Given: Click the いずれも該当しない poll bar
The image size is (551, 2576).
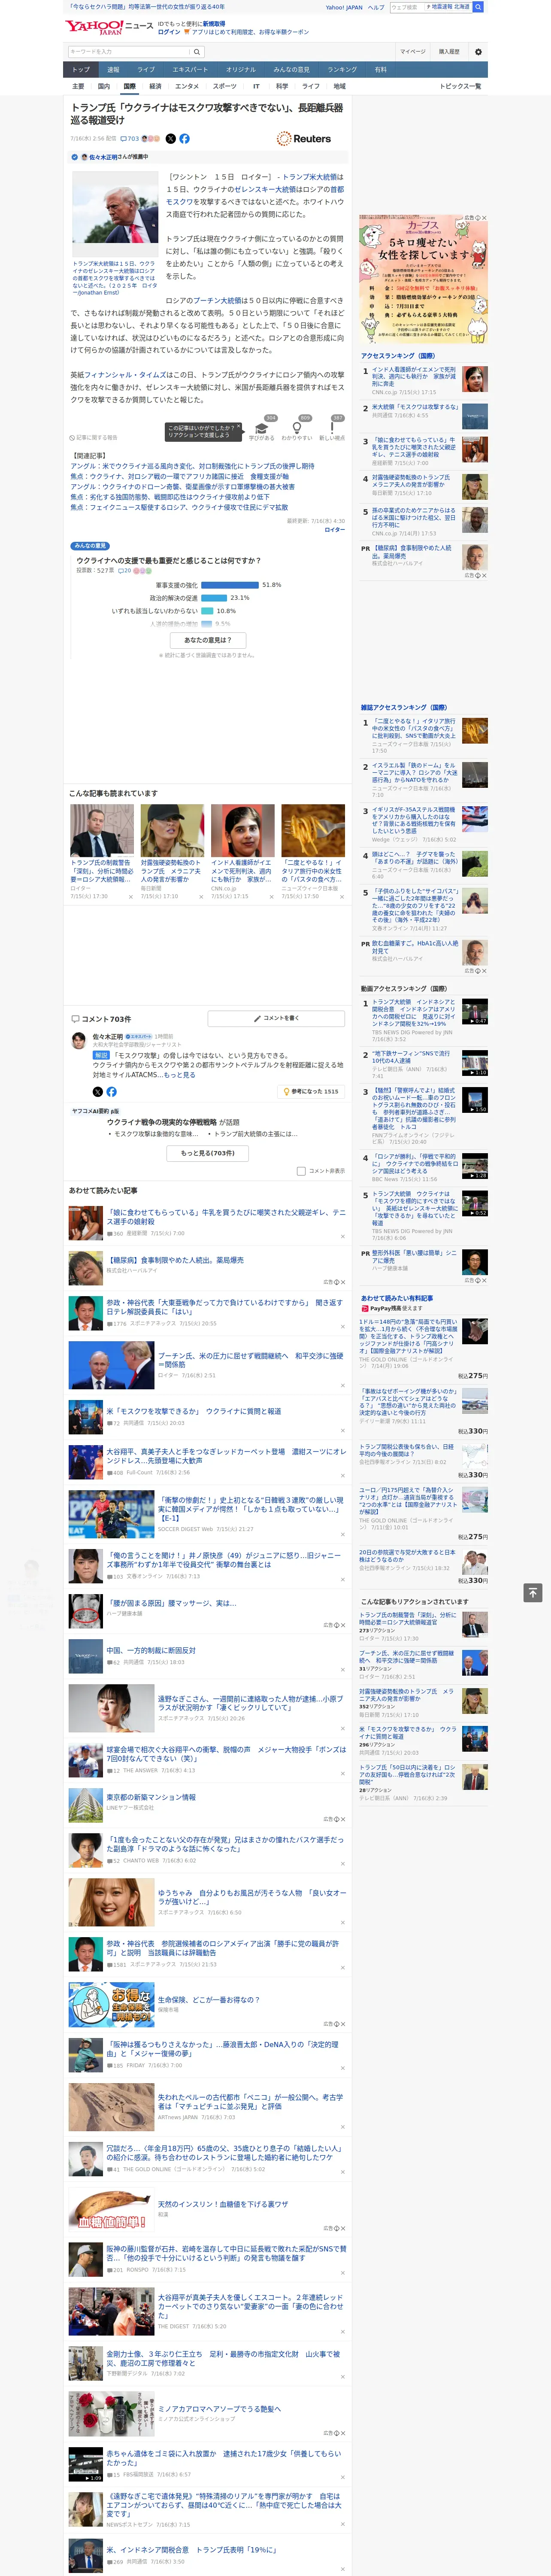Looking at the screenshot, I should click(207, 611).
